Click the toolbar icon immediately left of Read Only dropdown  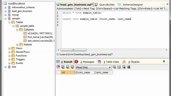click(72, 67)
